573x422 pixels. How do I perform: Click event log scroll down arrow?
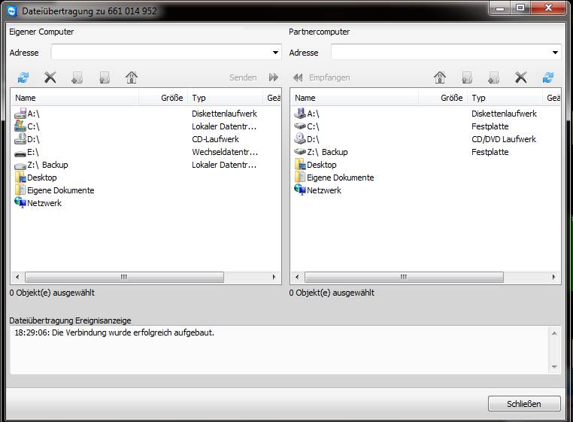point(554,366)
